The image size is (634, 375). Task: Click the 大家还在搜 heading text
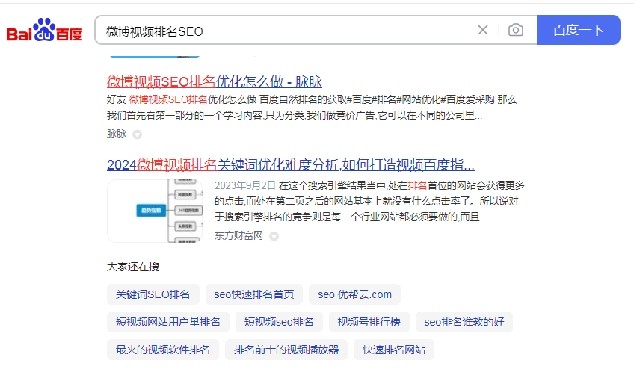point(133,267)
